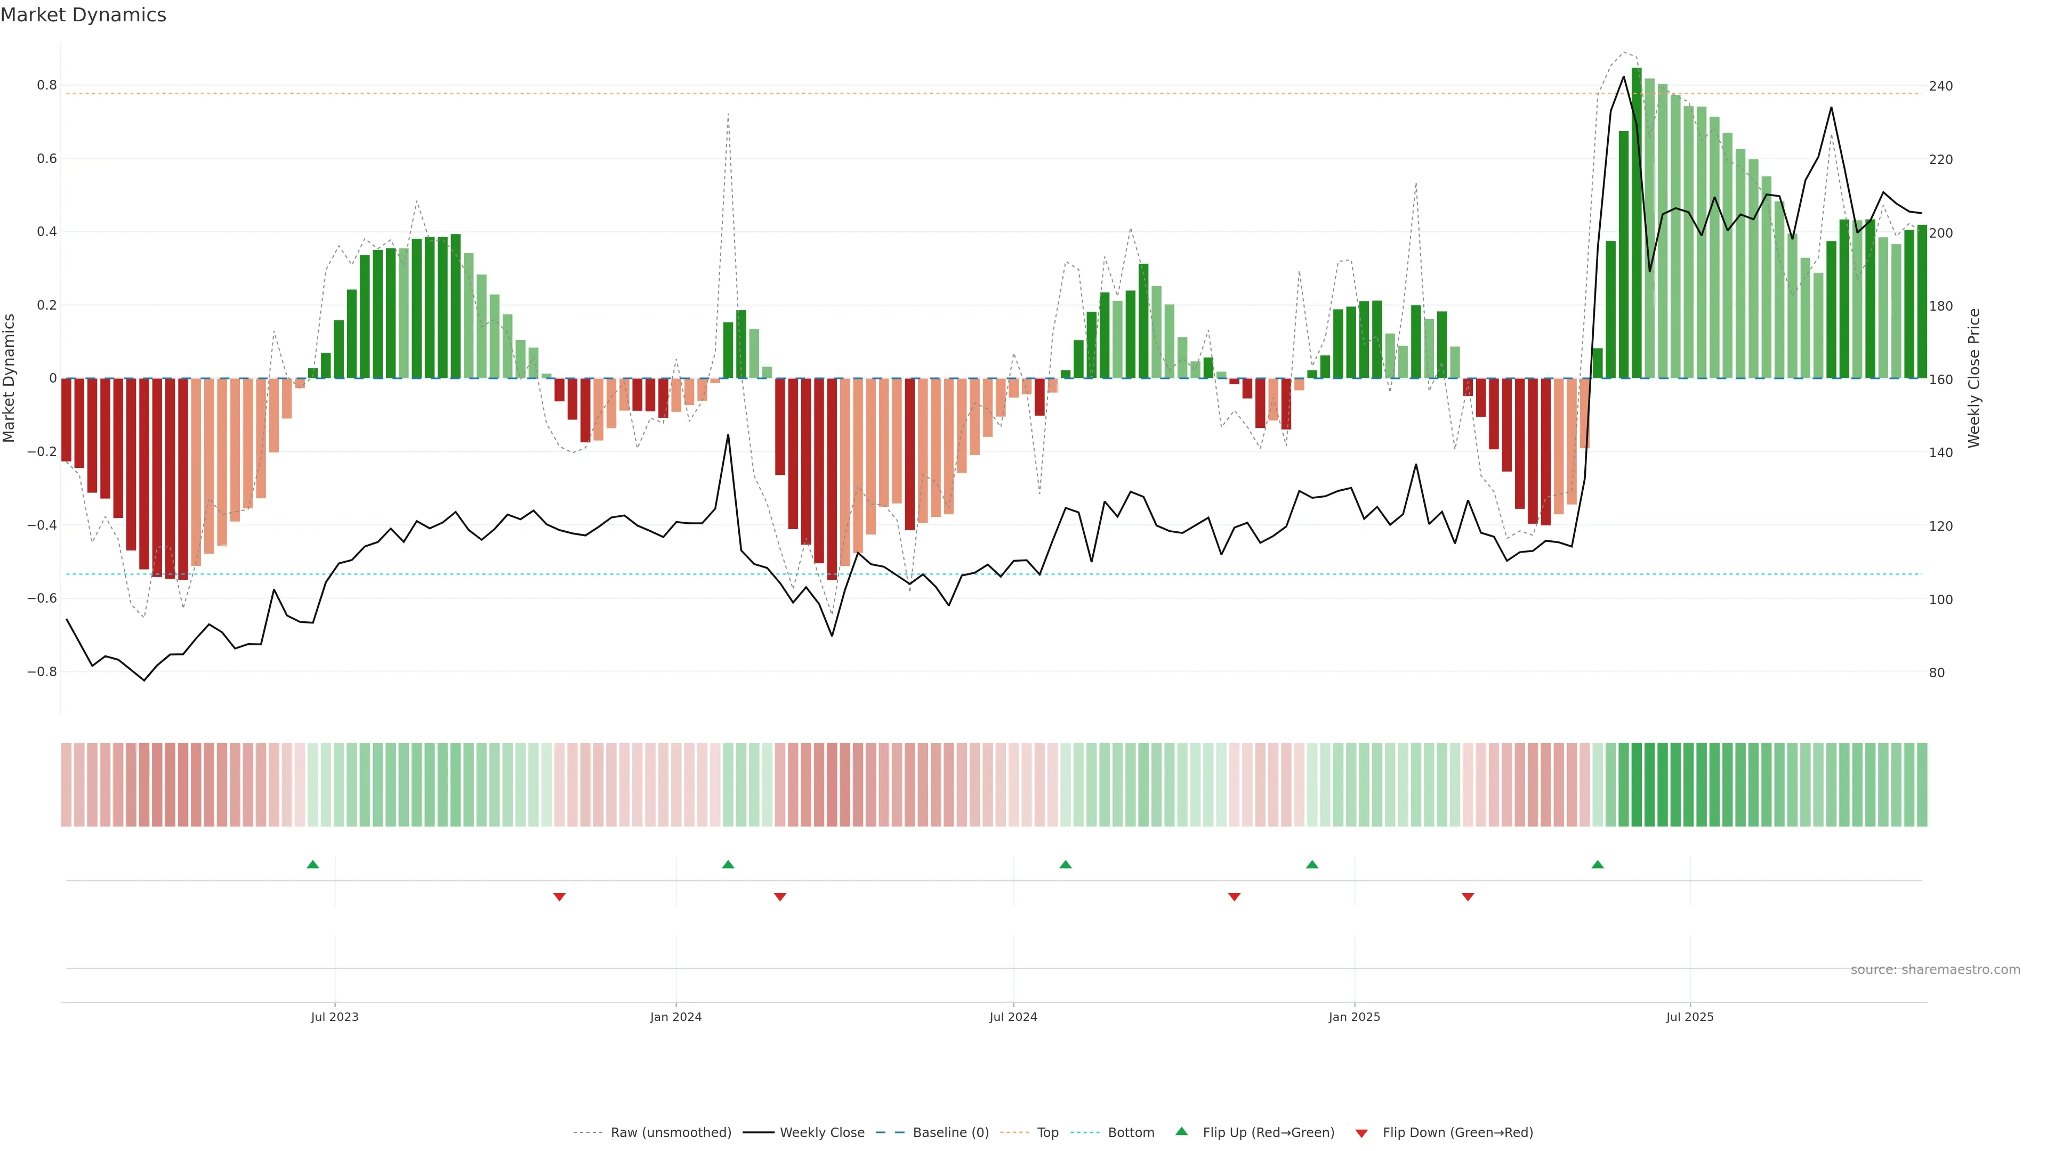Click the last green flip-up triangle marker
Image resolution: width=2047 pixels, height=1151 pixels.
pos(1597,864)
